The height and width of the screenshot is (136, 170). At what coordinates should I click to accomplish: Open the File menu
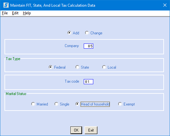[5, 13]
